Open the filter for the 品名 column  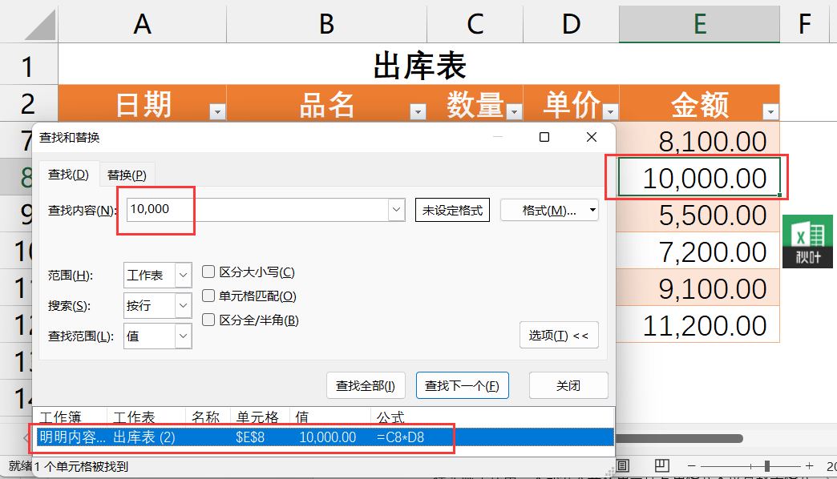point(417,111)
